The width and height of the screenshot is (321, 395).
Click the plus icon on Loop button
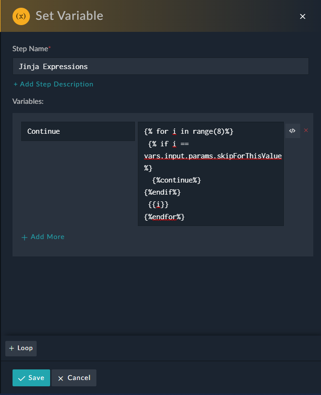click(12, 348)
